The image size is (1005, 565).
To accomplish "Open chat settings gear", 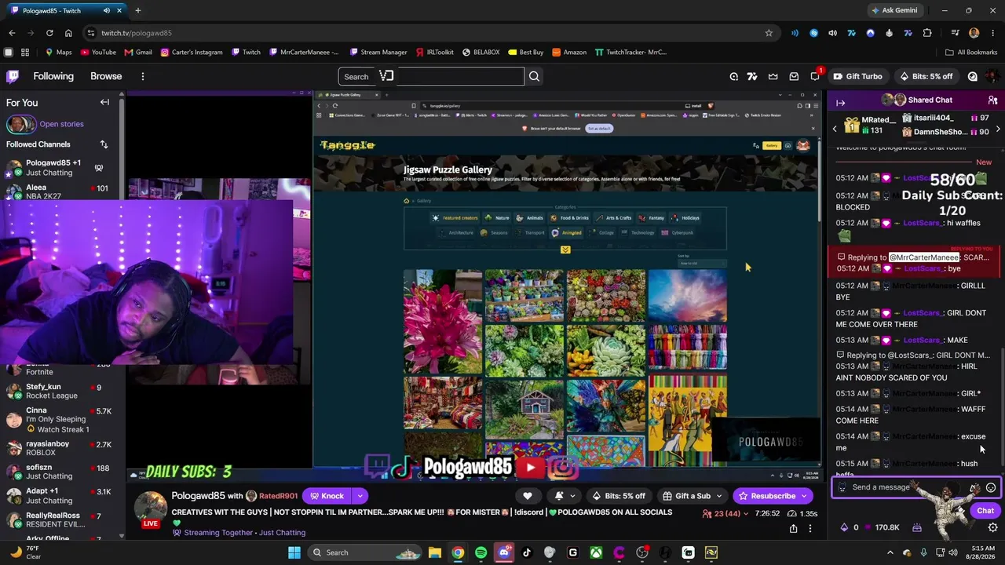I will coord(992,527).
